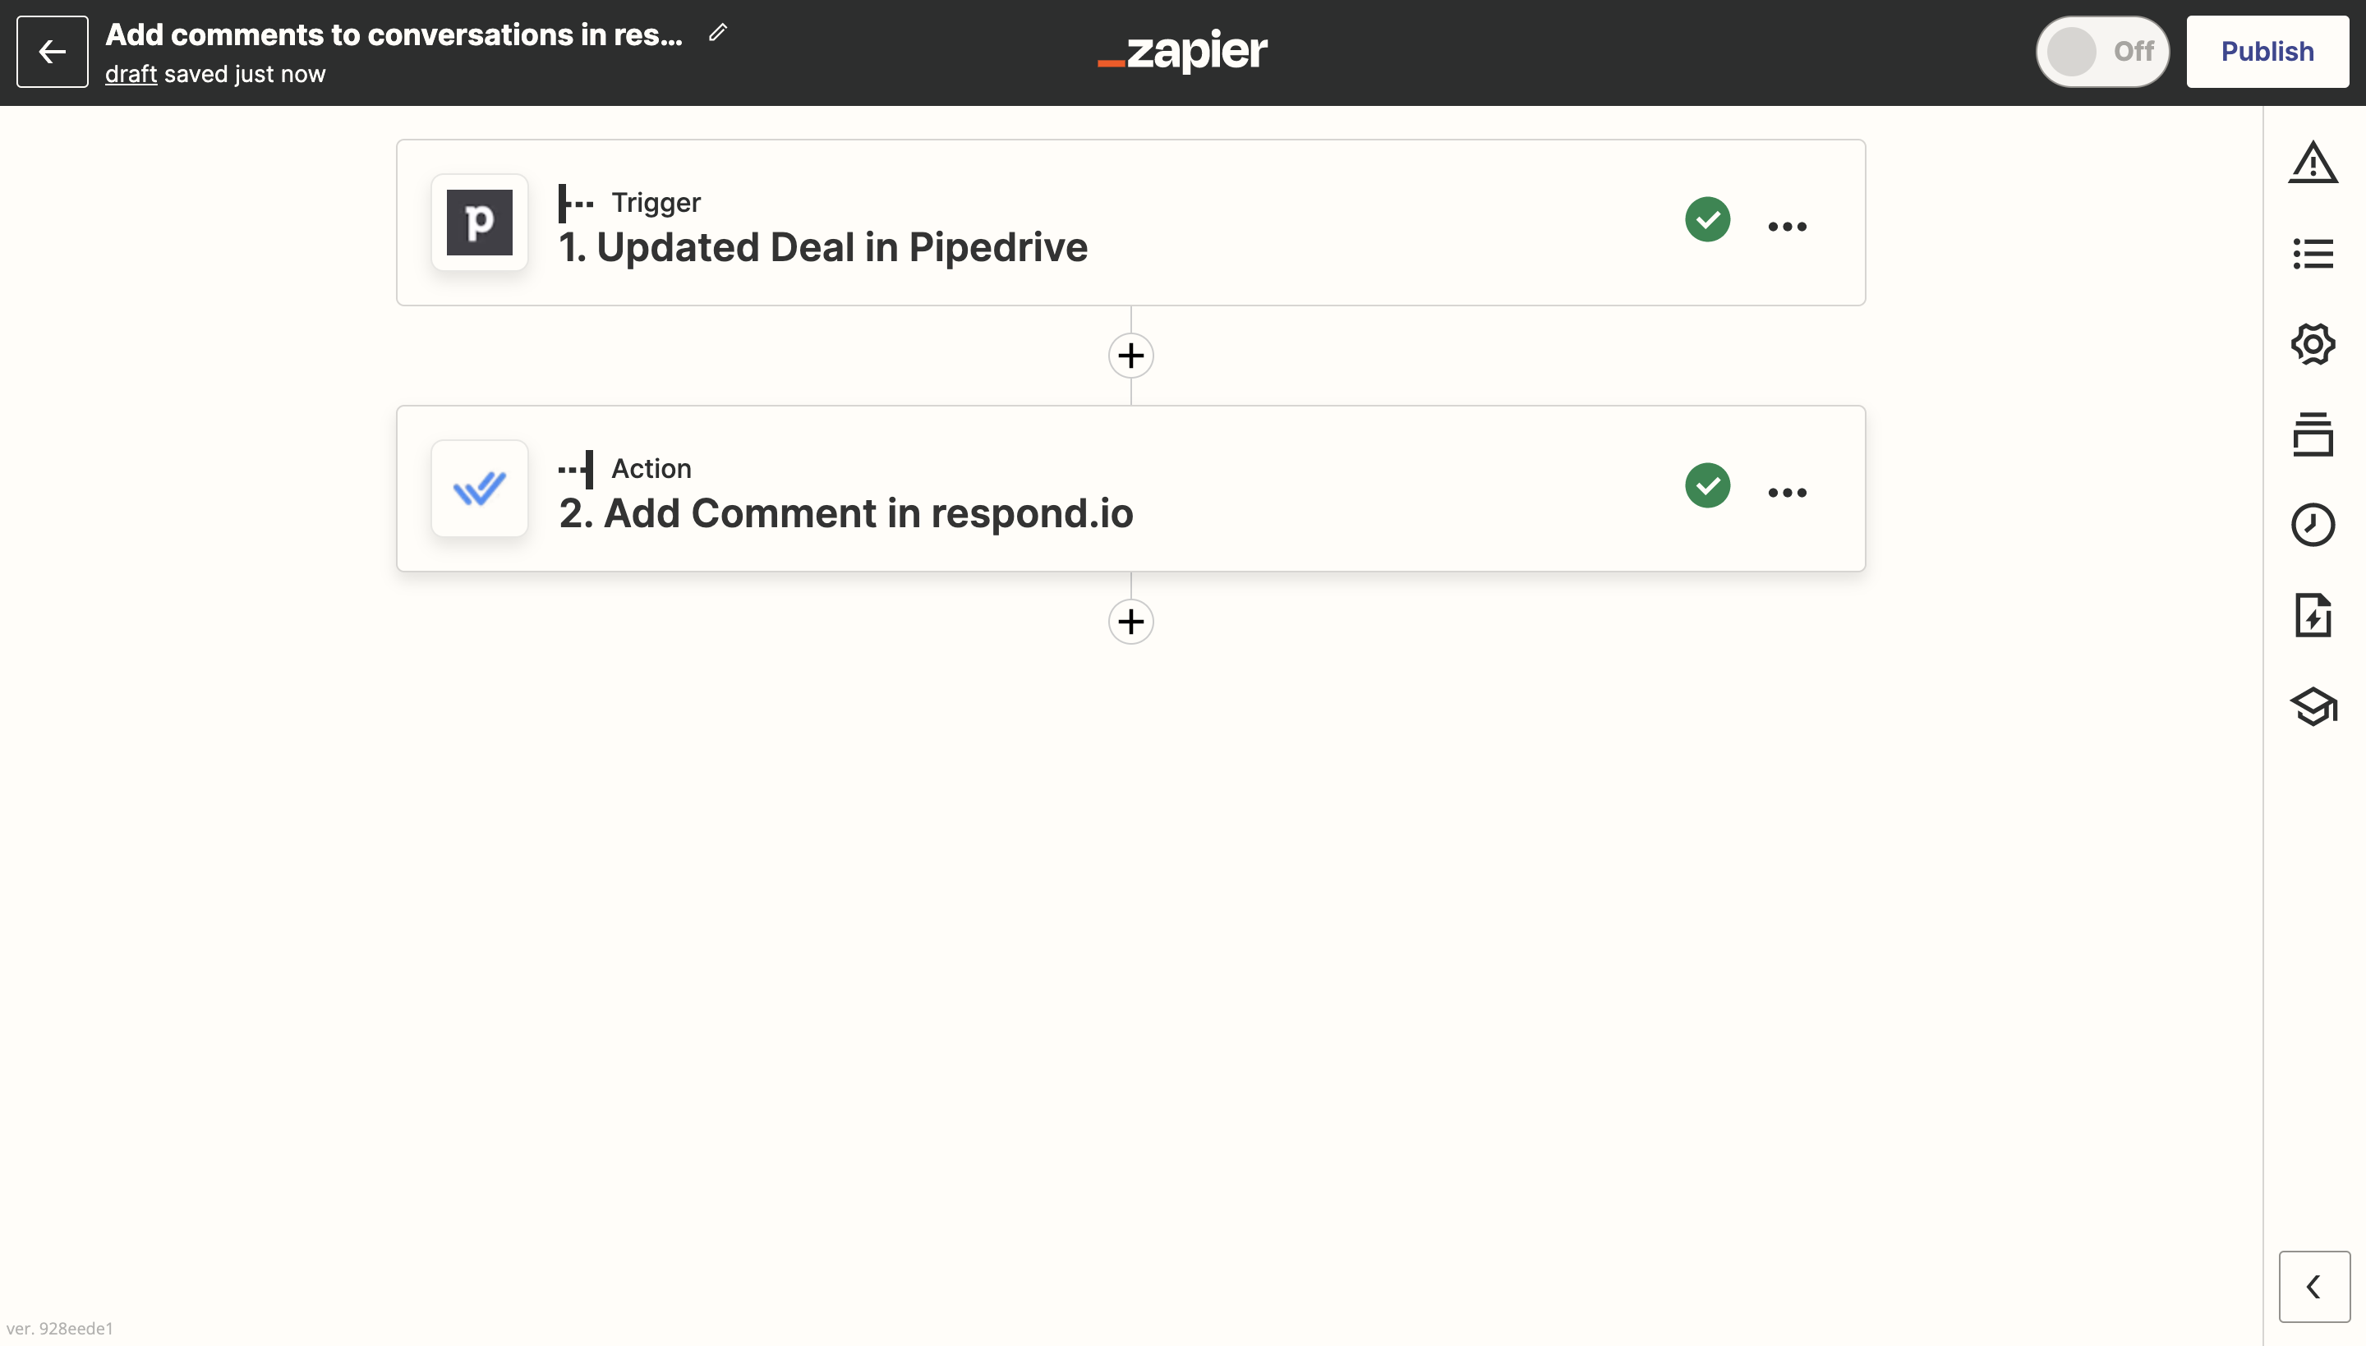2366x1346 pixels.
Task: Select the Updated Deal in Pipedrive step
Action: 823,247
